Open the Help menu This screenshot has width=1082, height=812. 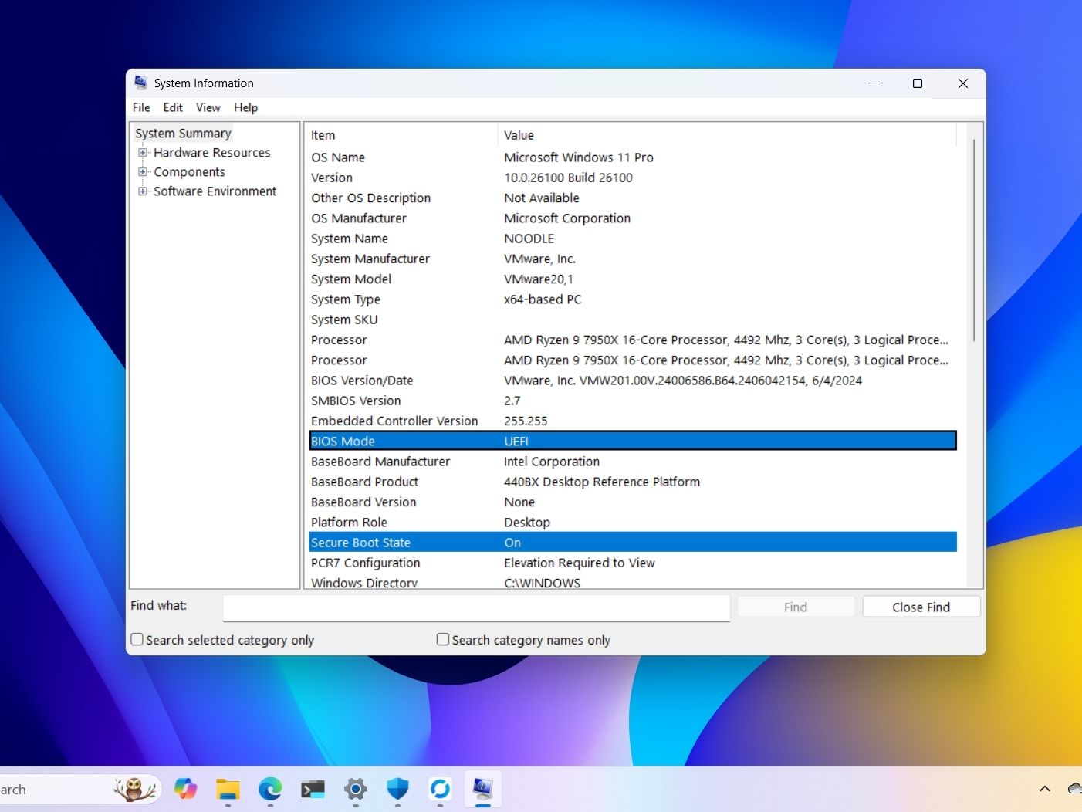coord(245,107)
